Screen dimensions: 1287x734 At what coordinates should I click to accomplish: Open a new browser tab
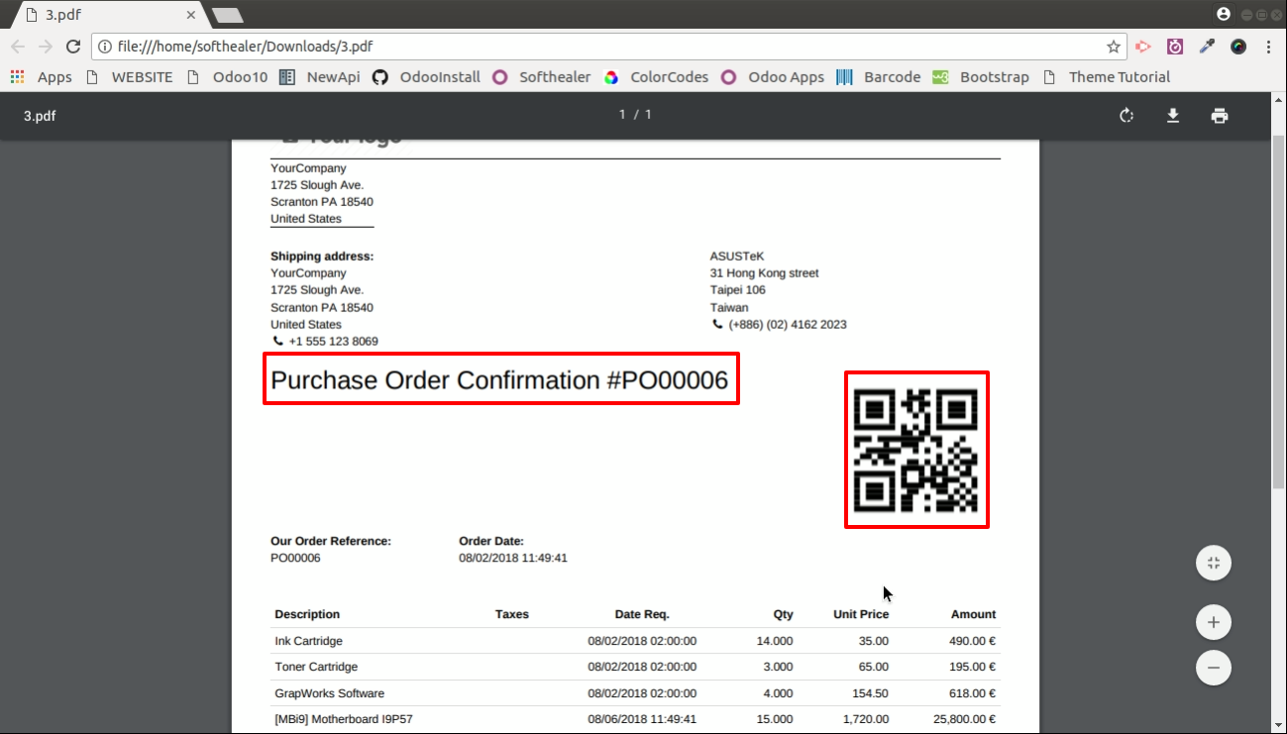[x=228, y=15]
